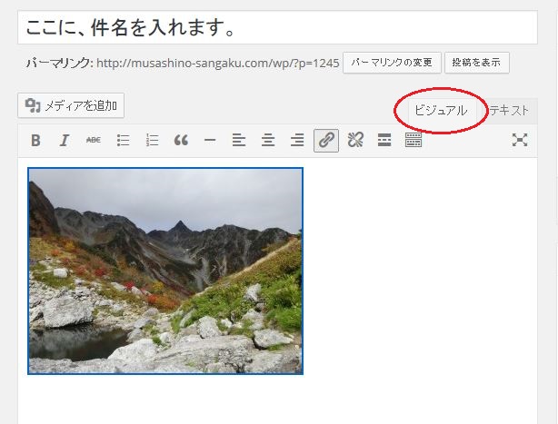The image size is (558, 424).
Task: Apply italic formatting with the I icon
Action: pos(65,140)
